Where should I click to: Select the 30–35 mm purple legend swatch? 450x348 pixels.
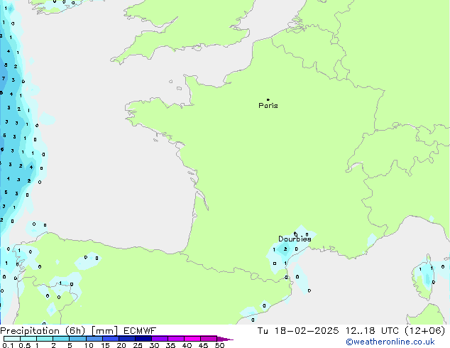(x=160, y=339)
